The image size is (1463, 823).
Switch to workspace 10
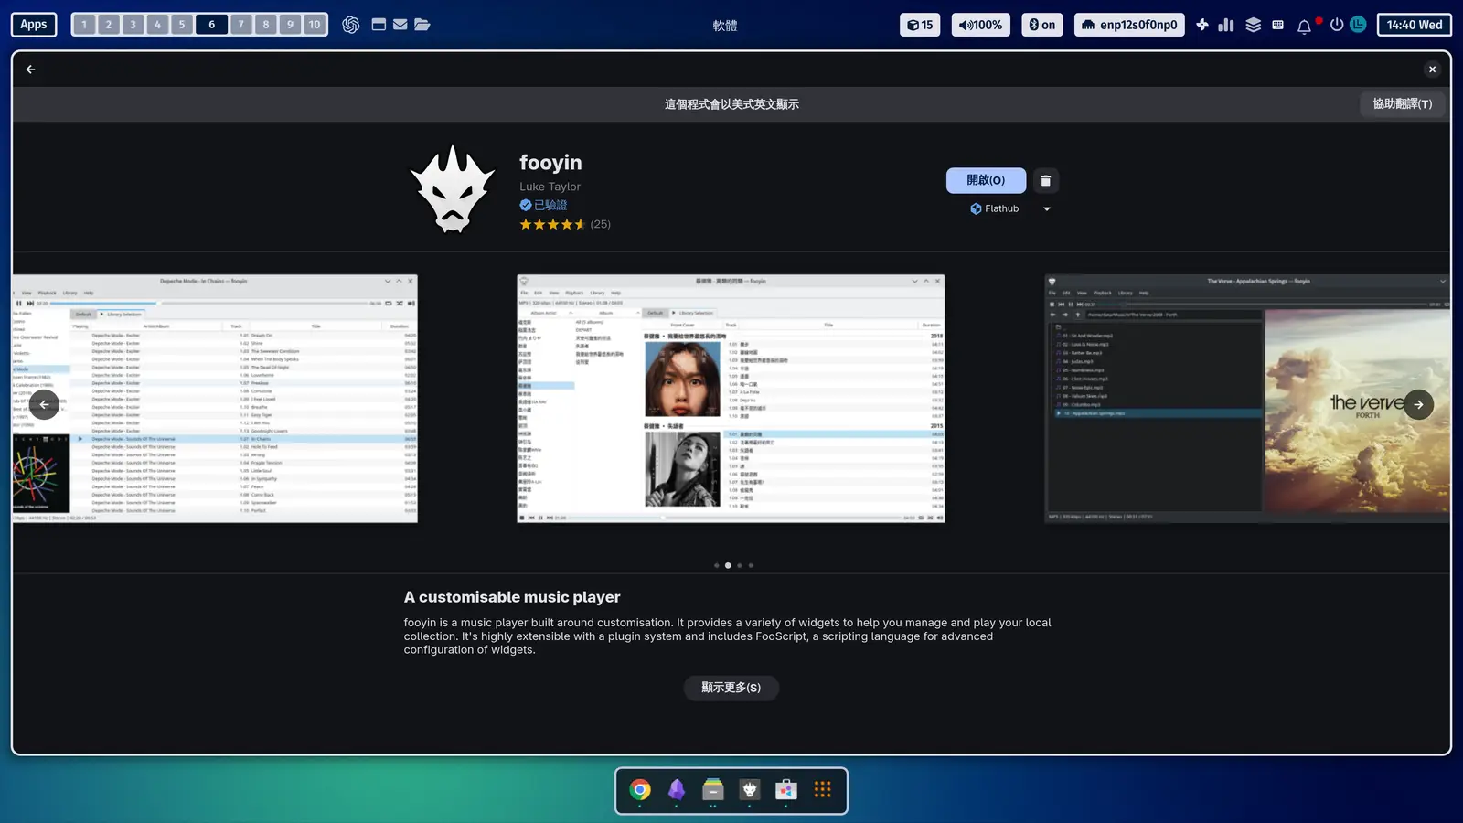click(315, 25)
